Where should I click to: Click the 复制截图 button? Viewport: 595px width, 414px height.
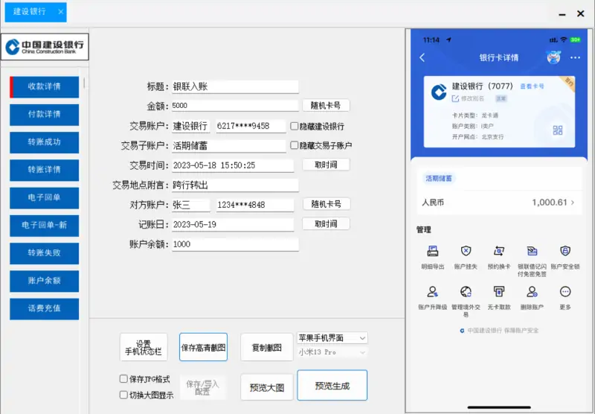pyautogui.click(x=267, y=347)
